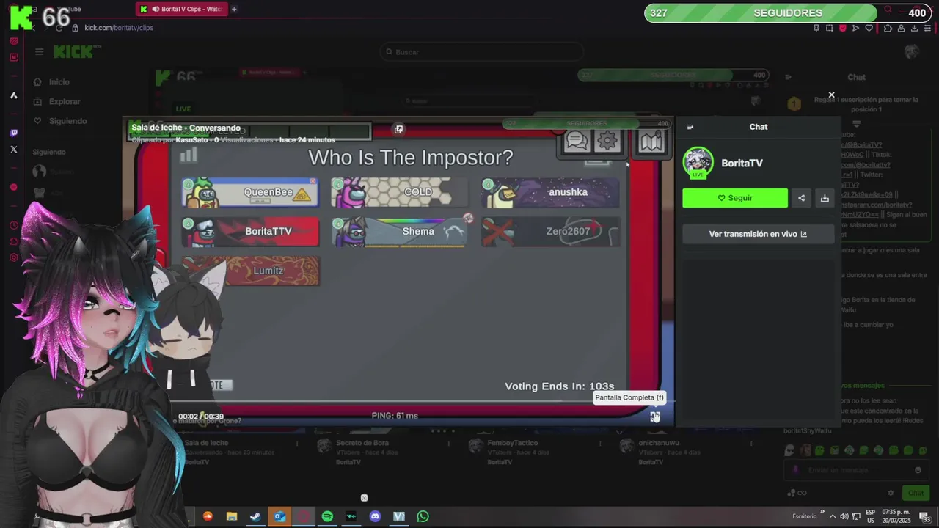
Task: Open the profile avatar in Kick header
Action: pos(912,51)
